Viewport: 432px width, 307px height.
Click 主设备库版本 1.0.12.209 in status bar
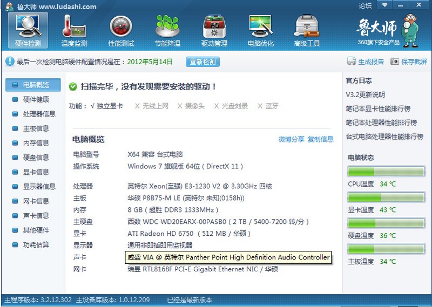coord(113,300)
